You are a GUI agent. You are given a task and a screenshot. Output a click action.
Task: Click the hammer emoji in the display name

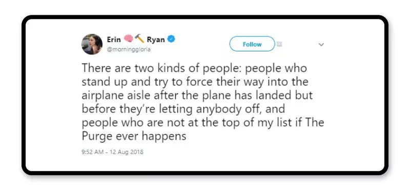point(139,39)
